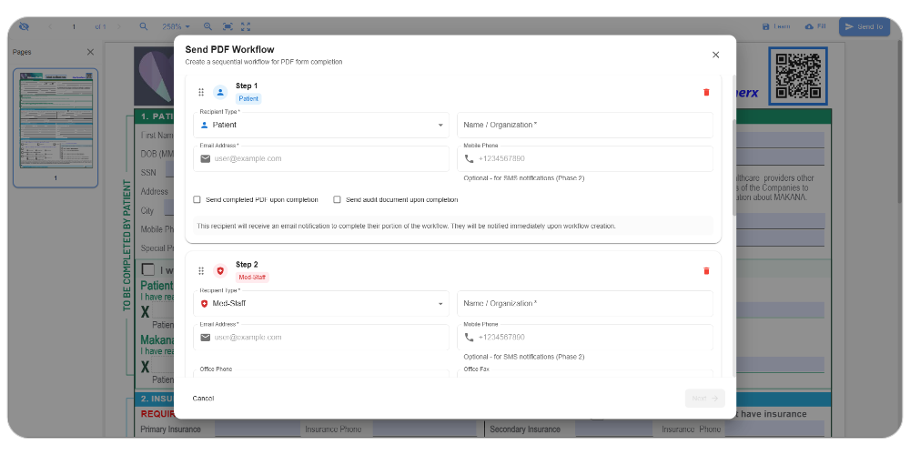
Task: Close the Send PDF Workflow dialog
Action: [x=715, y=55]
